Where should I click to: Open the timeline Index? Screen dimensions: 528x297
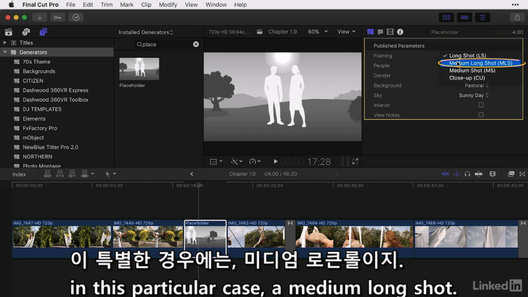tap(19, 174)
